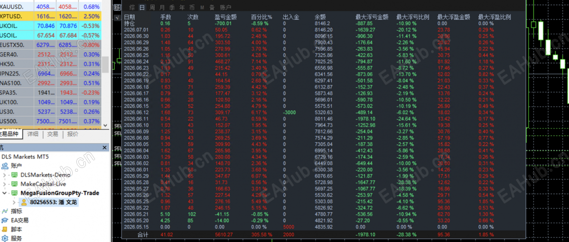Click the MakeCapital-Live server icon
This screenshot has width=569, height=242.
(x=15, y=184)
